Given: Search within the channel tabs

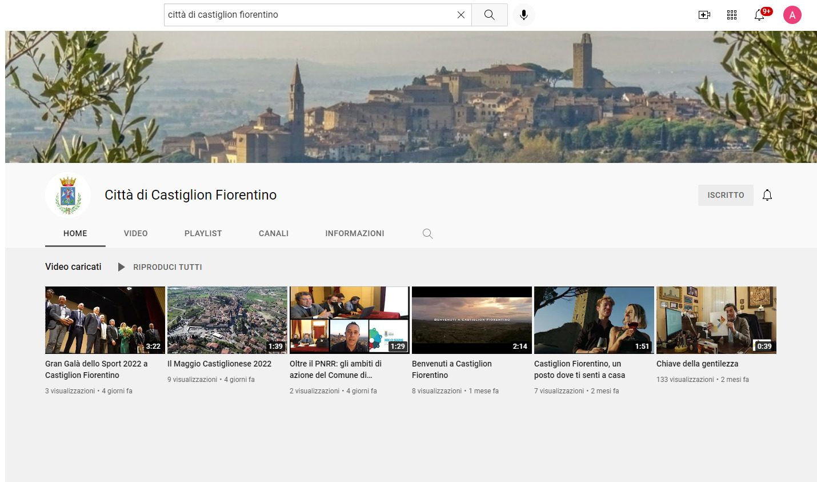Looking at the screenshot, I should (427, 233).
